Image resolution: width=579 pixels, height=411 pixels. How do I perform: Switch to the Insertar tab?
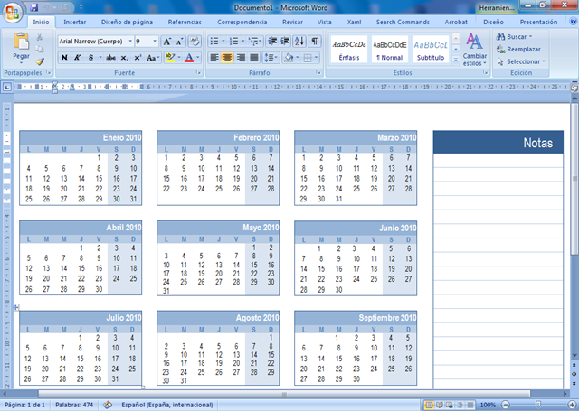pyautogui.click(x=74, y=22)
